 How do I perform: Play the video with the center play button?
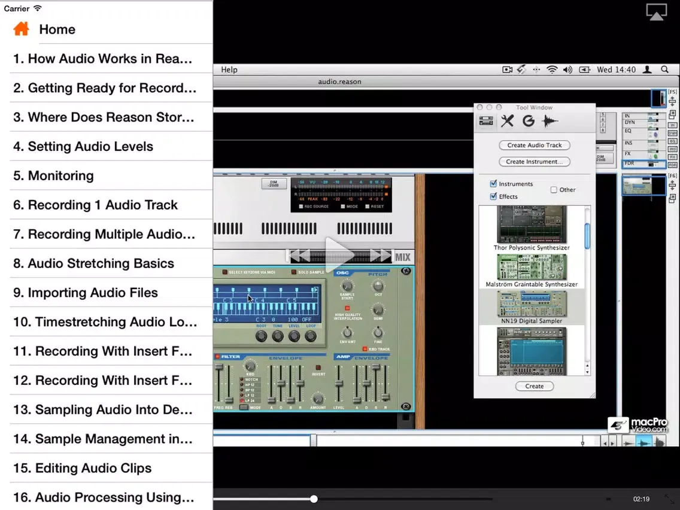click(339, 256)
